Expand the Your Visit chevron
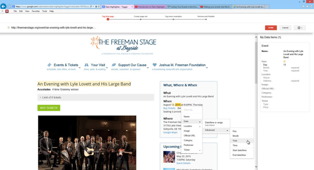This screenshot has width=314, height=170. [107, 68]
